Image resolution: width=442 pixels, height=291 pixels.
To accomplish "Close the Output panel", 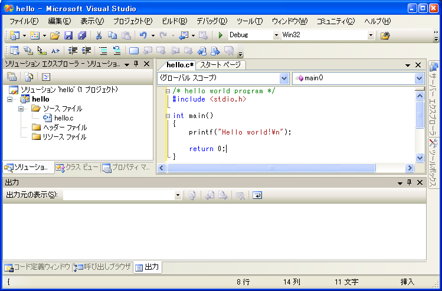I will (420, 182).
